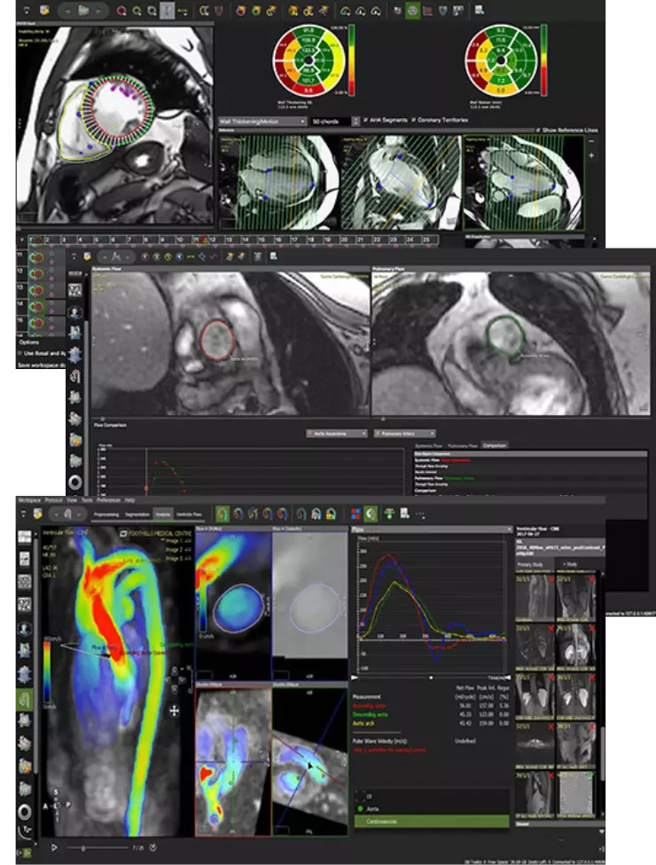This screenshot has width=656, height=865.
Task: Click green export icon in 4D flow toolbar
Action: point(389,514)
